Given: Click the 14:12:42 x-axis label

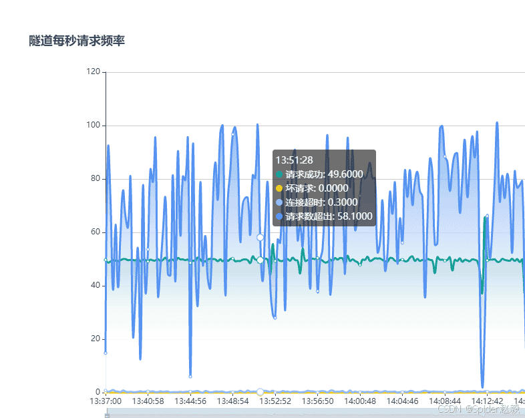Looking at the screenshot, I should (487, 401).
